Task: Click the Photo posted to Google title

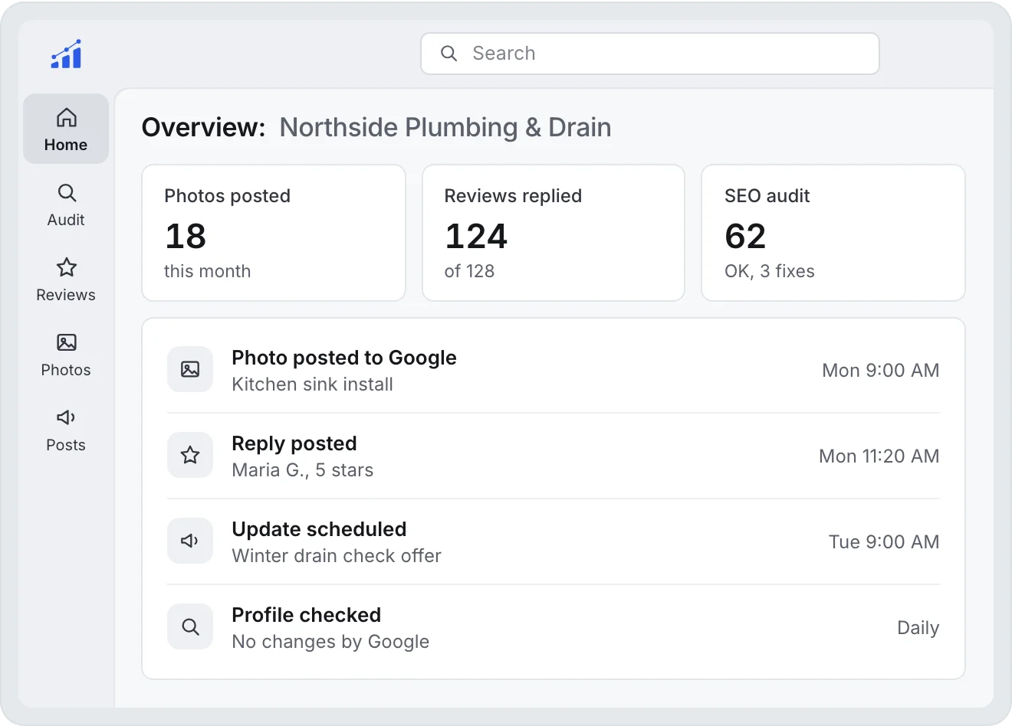Action: (344, 358)
